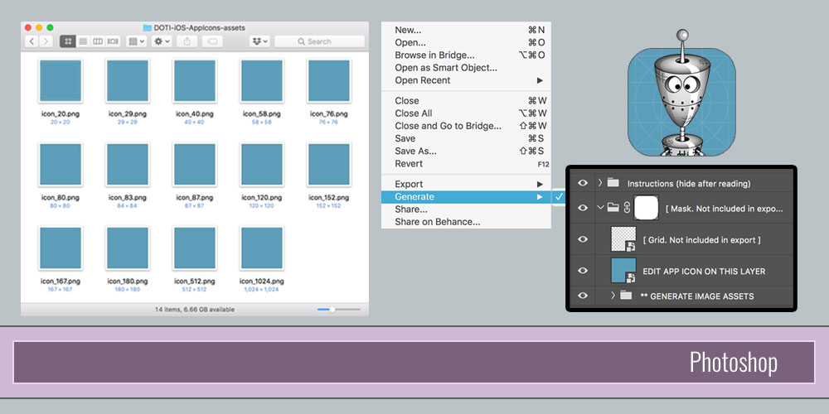Screen dimensions: 829x414
Task: Click the Edit Tags toolbar icon
Action: point(212,41)
